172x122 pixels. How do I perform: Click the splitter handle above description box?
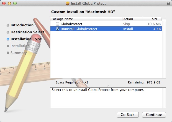108,86
